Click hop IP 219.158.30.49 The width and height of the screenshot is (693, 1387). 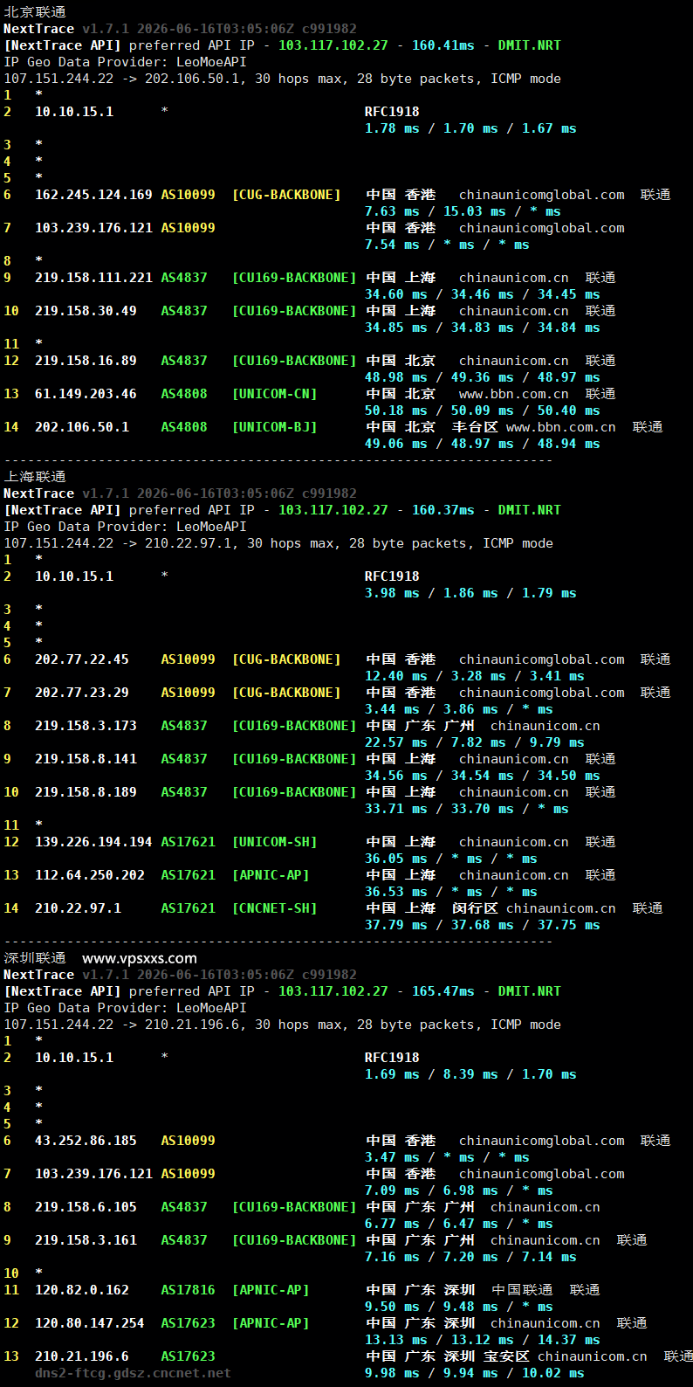coord(86,311)
